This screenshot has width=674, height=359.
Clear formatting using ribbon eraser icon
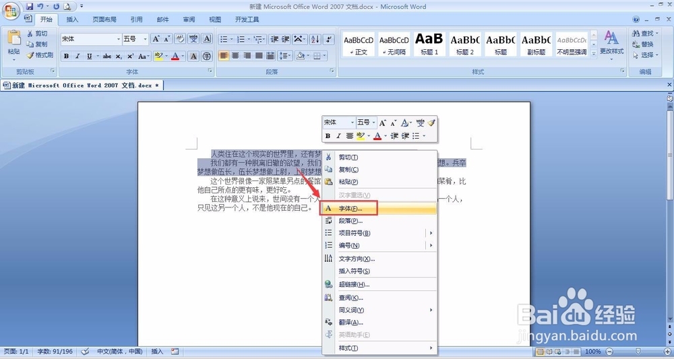point(180,39)
